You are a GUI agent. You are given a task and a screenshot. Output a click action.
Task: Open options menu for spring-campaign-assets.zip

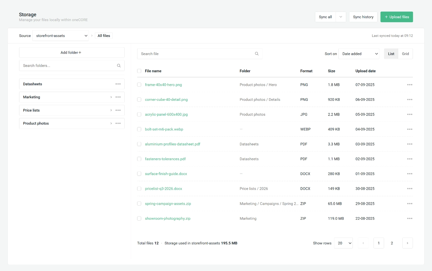(x=410, y=204)
